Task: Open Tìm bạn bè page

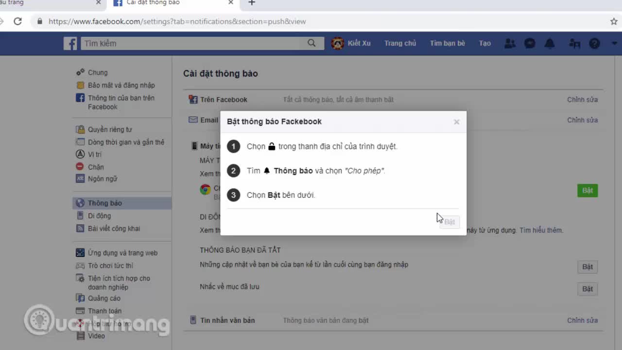Action: coord(447,43)
